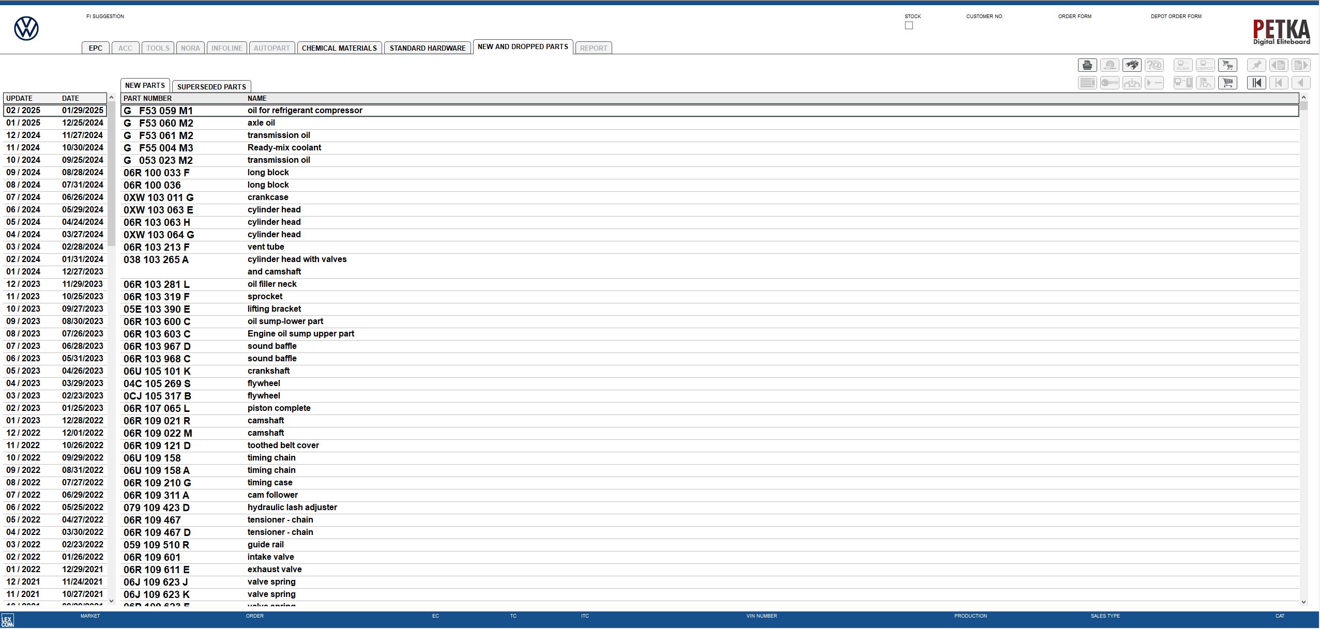This screenshot has width=1320, height=629.
Task: Click the wheel/brake disc icon
Action: tap(1110, 65)
